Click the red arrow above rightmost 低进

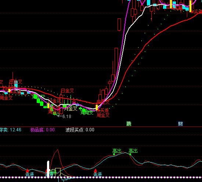click(x=95, y=171)
